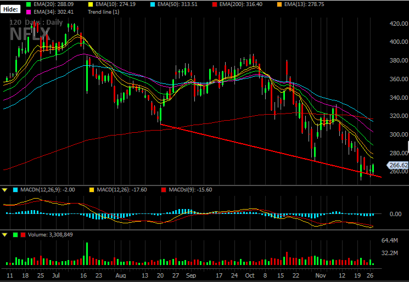The height and width of the screenshot is (282, 409).
Task: Click the 420.00 price axis label
Action: [x=399, y=24]
